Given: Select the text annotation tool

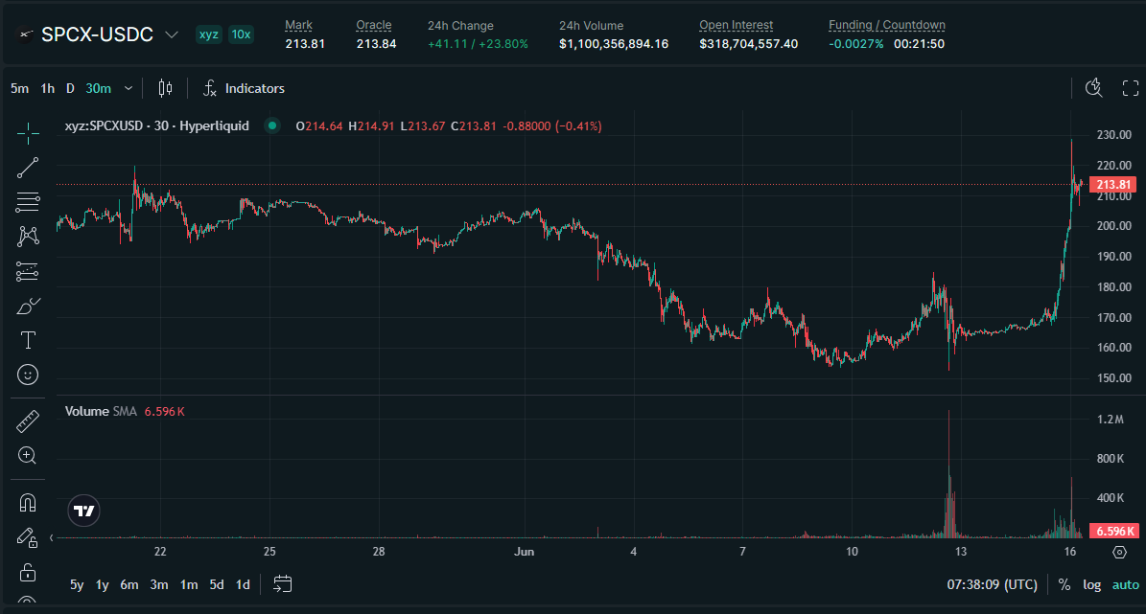Looking at the screenshot, I should pyautogui.click(x=28, y=340).
